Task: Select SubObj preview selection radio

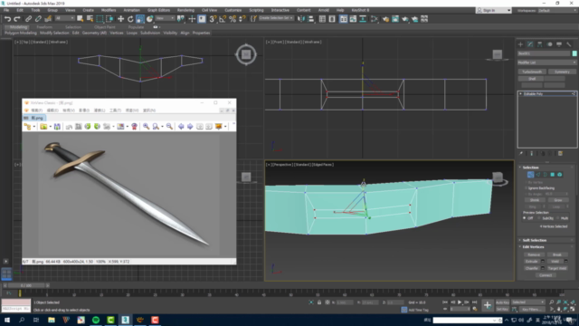Action: pyautogui.click(x=539, y=218)
